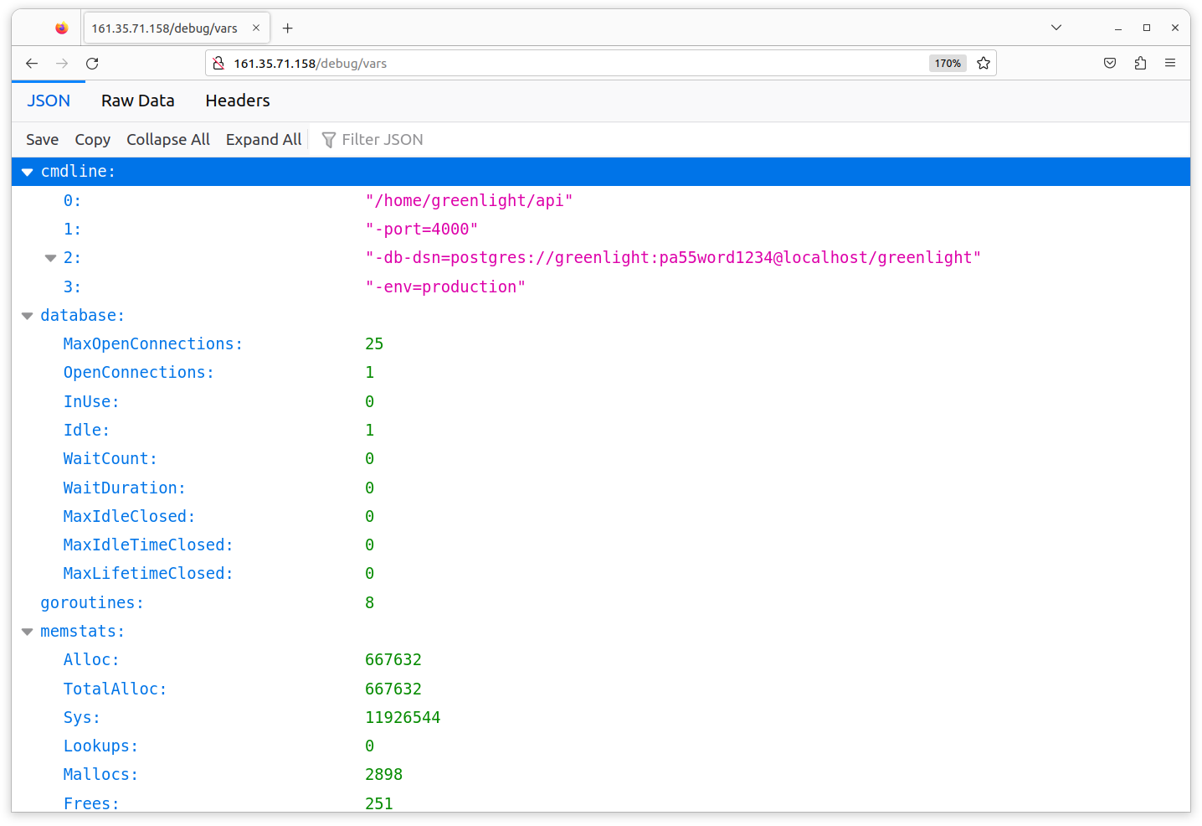Viewport: 1202px width, 826px height.
Task: Open the Save to Pocket icon
Action: [1110, 64]
